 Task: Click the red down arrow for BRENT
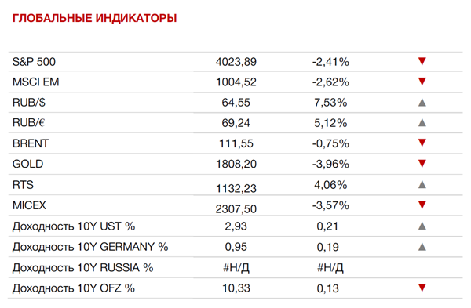pyautogui.click(x=422, y=143)
